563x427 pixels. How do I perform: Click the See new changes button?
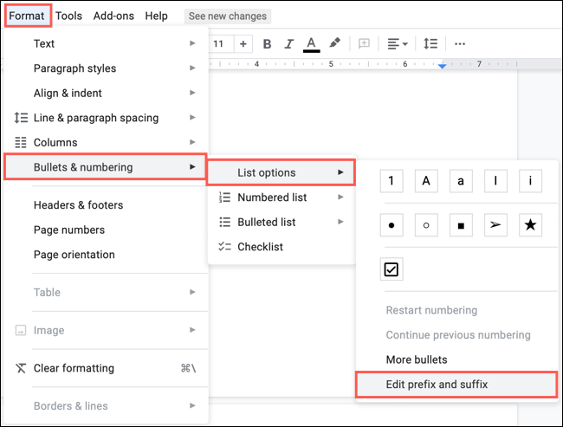228,16
